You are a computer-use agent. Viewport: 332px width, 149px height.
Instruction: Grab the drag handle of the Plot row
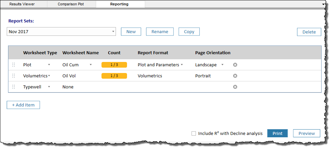click(14, 65)
